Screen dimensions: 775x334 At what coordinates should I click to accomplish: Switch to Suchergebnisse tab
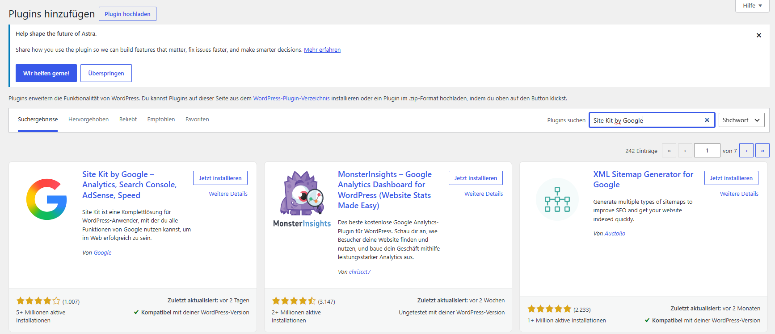click(x=38, y=120)
